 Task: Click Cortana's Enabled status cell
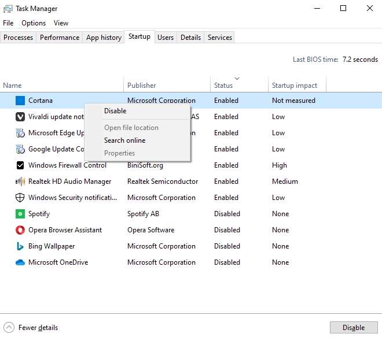[226, 101]
